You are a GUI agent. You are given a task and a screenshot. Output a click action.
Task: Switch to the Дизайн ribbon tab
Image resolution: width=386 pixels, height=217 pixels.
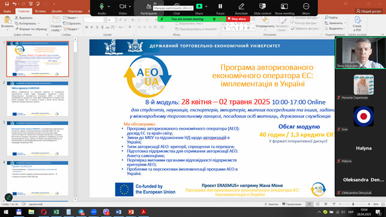click(57, 11)
